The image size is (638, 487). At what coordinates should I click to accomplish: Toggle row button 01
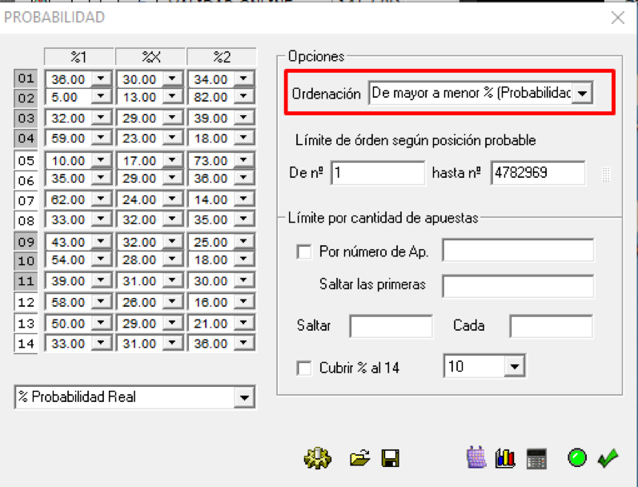pyautogui.click(x=26, y=78)
